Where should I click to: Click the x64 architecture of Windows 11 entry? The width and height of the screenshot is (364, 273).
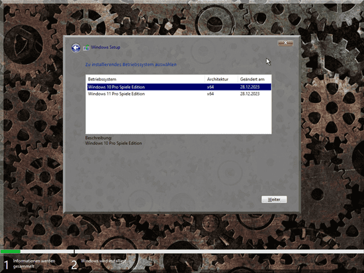pyautogui.click(x=210, y=94)
